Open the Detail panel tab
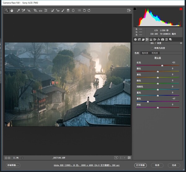This screenshot has width=186, height=172. click(143, 39)
